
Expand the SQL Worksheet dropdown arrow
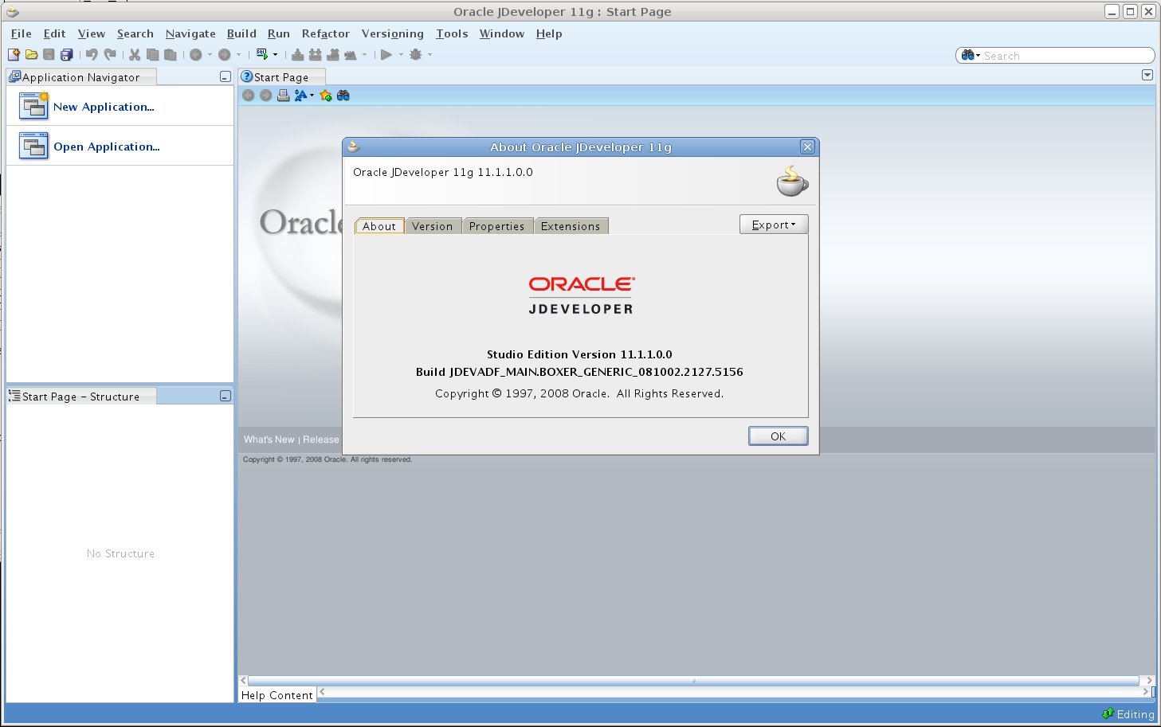coord(276,55)
